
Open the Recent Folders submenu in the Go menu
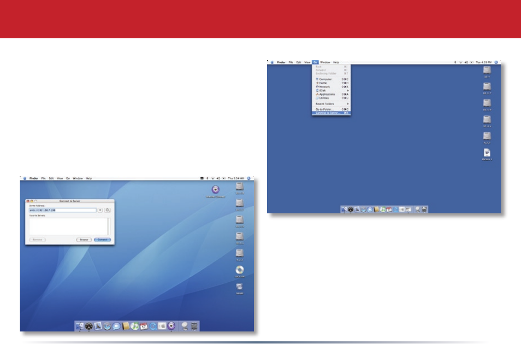tap(331, 104)
